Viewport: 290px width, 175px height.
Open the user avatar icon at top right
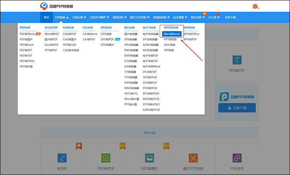[255, 6]
